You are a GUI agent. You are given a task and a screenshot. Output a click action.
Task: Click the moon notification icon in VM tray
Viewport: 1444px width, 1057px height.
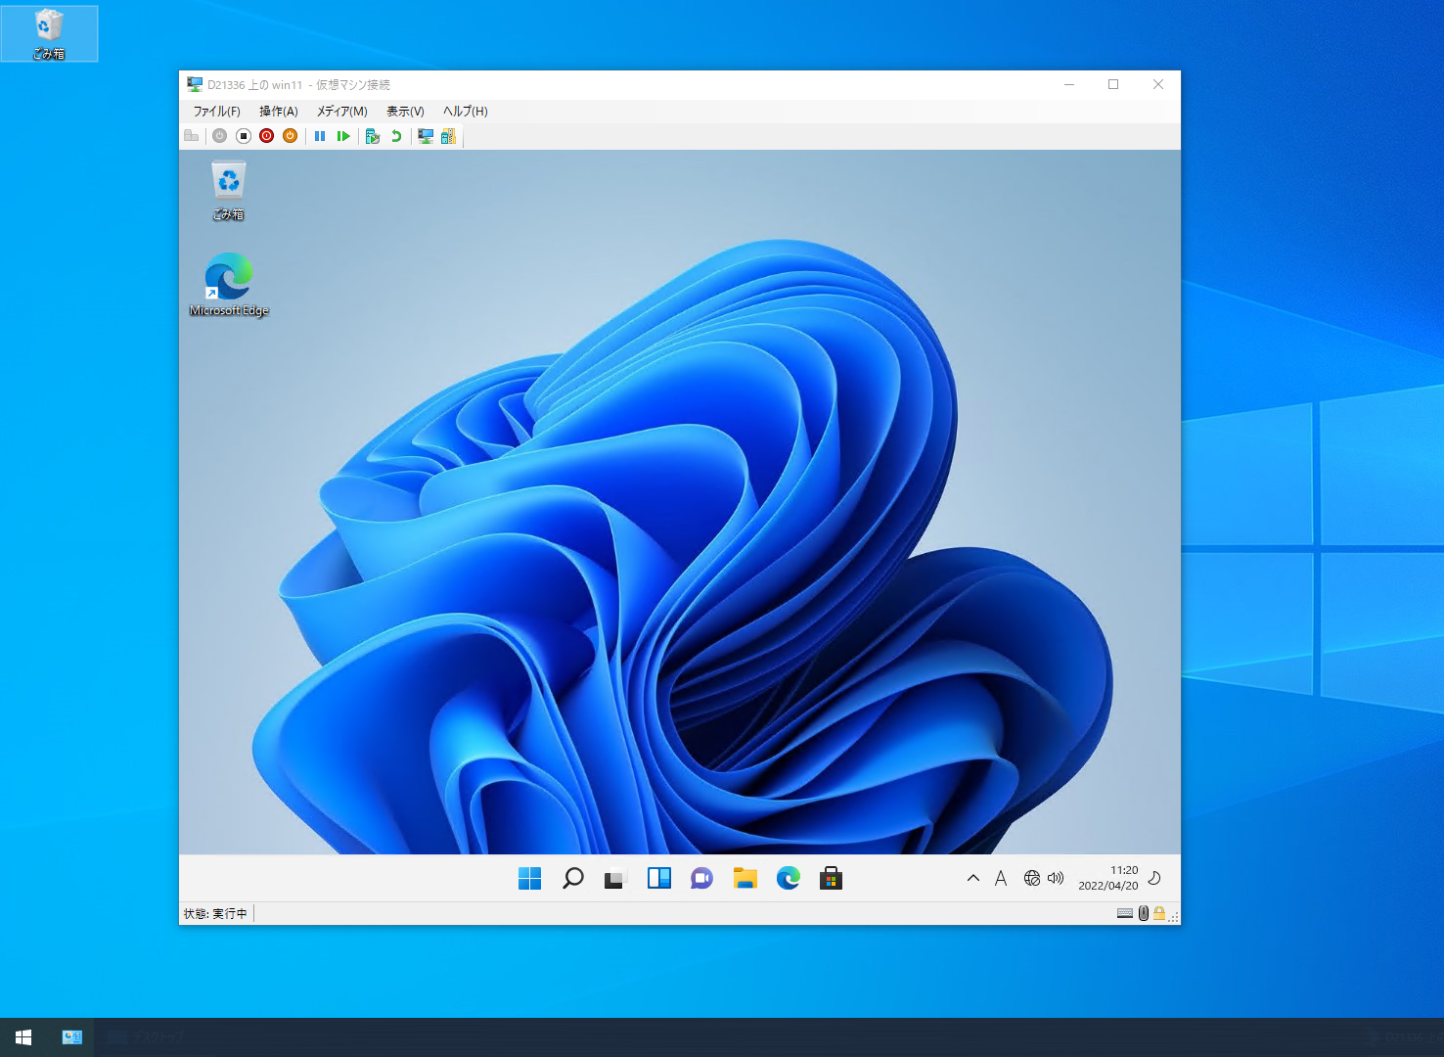1154,879
